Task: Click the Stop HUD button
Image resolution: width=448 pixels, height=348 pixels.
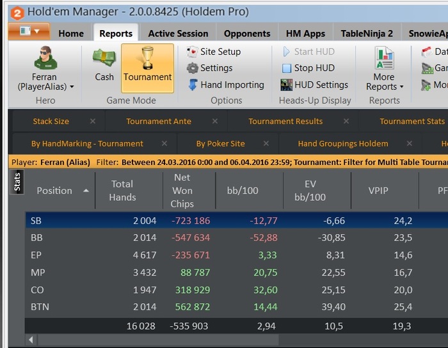Action: 308,68
